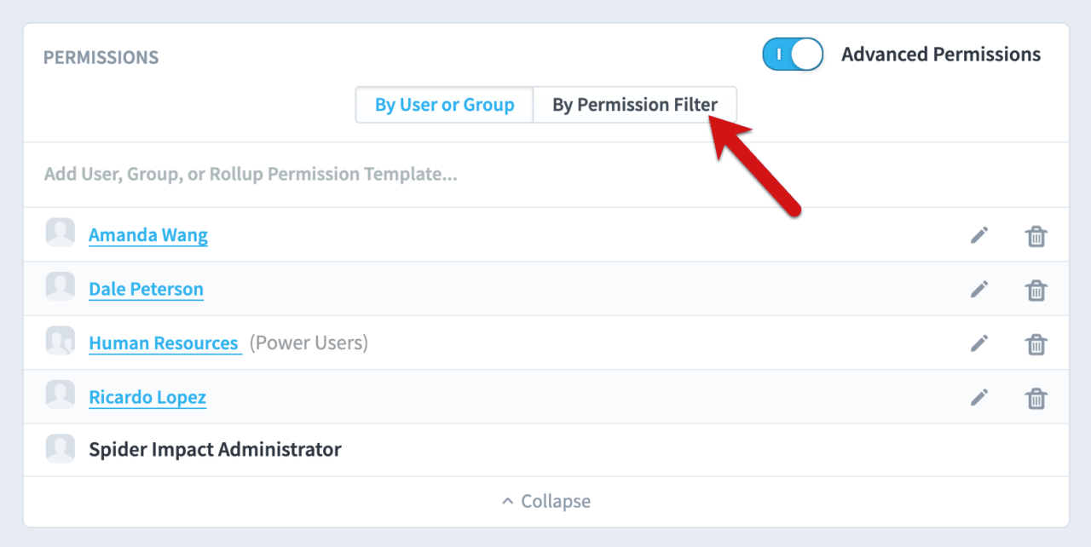Image resolution: width=1091 pixels, height=547 pixels.
Task: Delete Dale Peterson's permission entry via trash icon
Action: click(1036, 291)
